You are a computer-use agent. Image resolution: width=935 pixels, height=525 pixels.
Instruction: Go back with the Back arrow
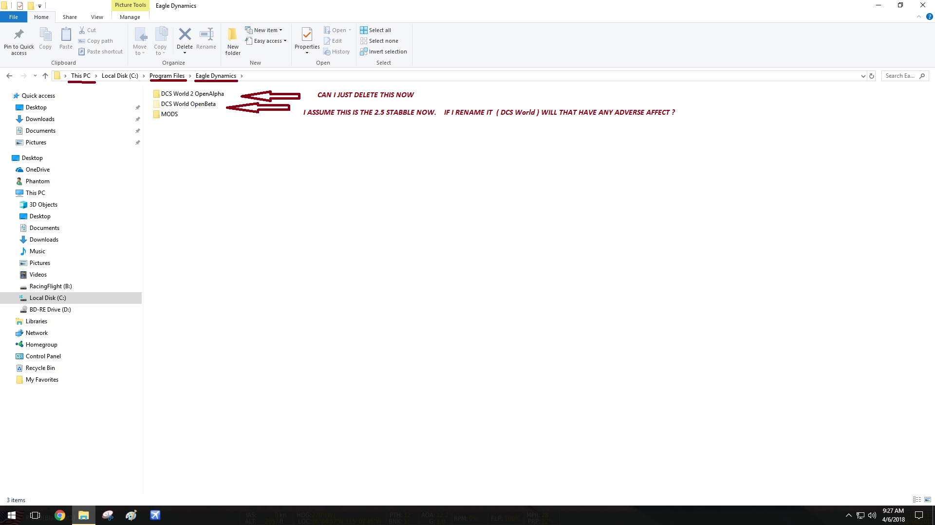pos(9,76)
